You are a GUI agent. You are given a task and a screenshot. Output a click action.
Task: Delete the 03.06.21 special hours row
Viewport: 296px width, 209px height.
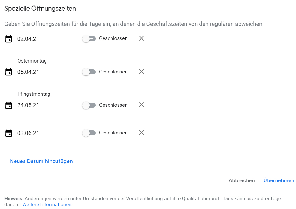click(141, 133)
